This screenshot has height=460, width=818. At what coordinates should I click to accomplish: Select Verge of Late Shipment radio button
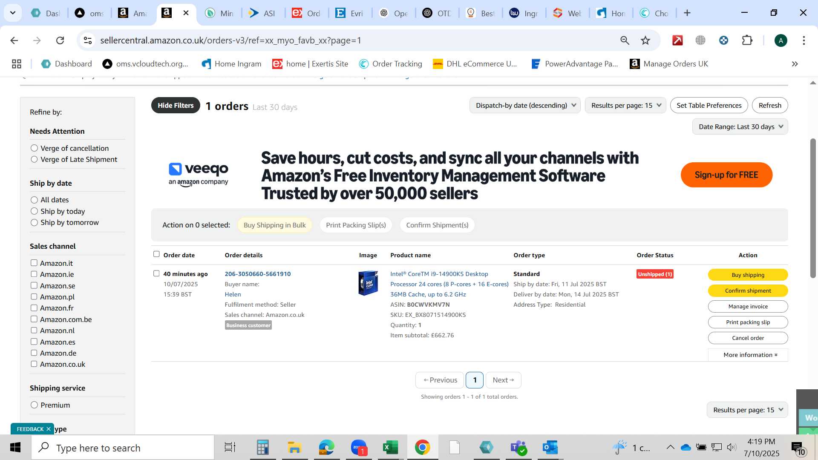[35, 159]
